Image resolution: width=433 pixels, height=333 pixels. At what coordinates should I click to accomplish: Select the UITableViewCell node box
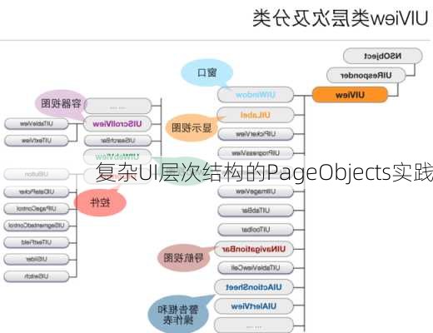click(x=256, y=268)
